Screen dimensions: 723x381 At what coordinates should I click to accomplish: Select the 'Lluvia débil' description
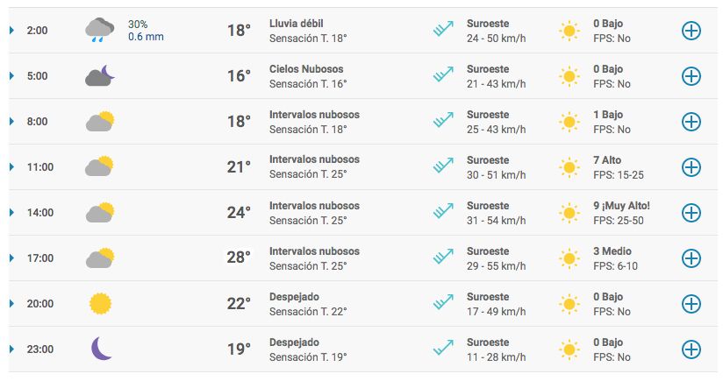[x=296, y=24]
